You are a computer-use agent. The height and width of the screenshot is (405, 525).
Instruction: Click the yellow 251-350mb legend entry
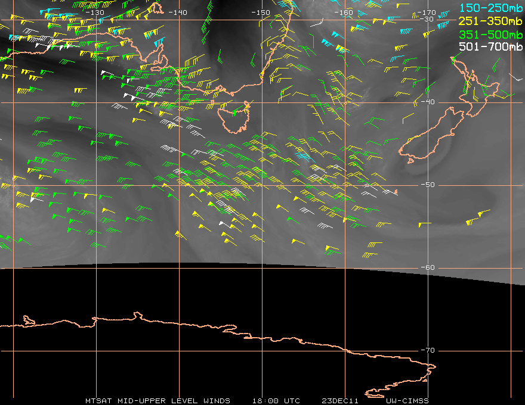[x=490, y=21]
